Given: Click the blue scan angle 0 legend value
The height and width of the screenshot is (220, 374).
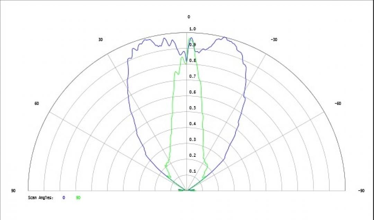Looking at the screenshot, I should point(64,198).
